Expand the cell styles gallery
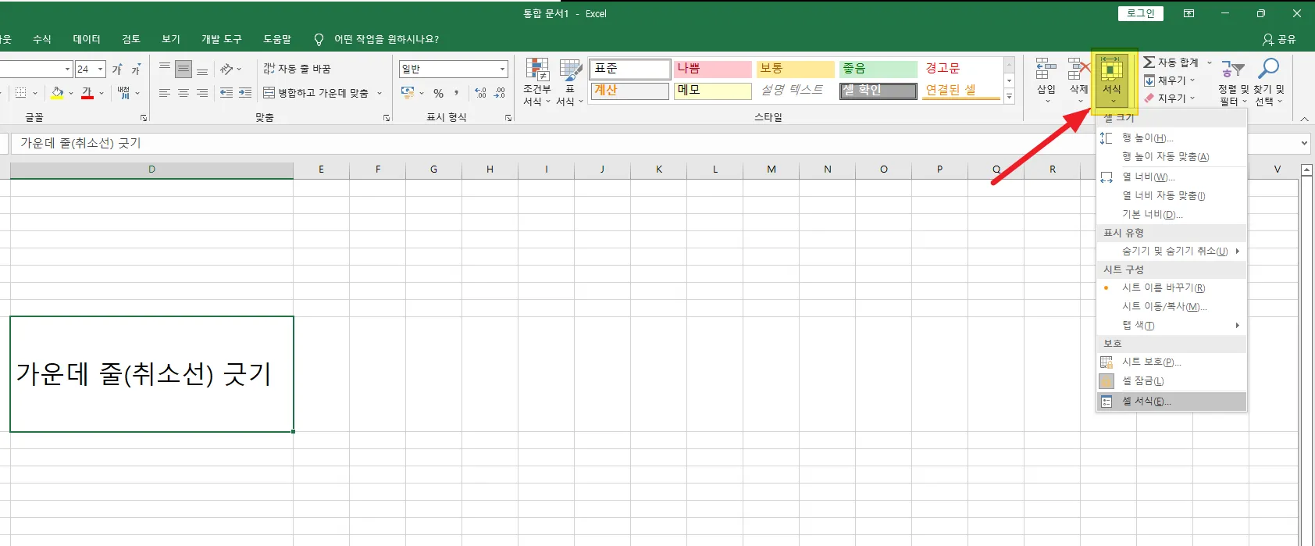Screen dimensions: 1315x546 tap(1009, 97)
